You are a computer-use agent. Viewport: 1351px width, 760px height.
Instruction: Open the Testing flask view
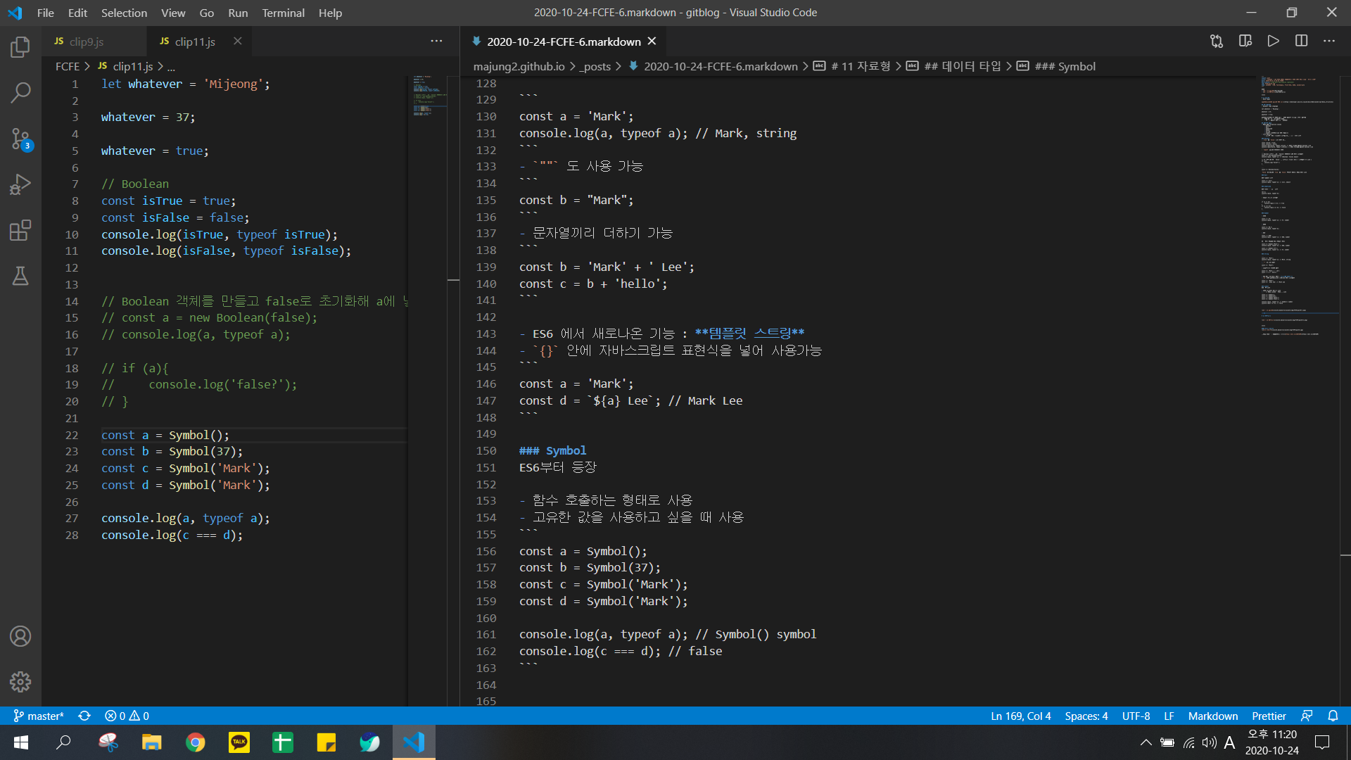point(20,276)
